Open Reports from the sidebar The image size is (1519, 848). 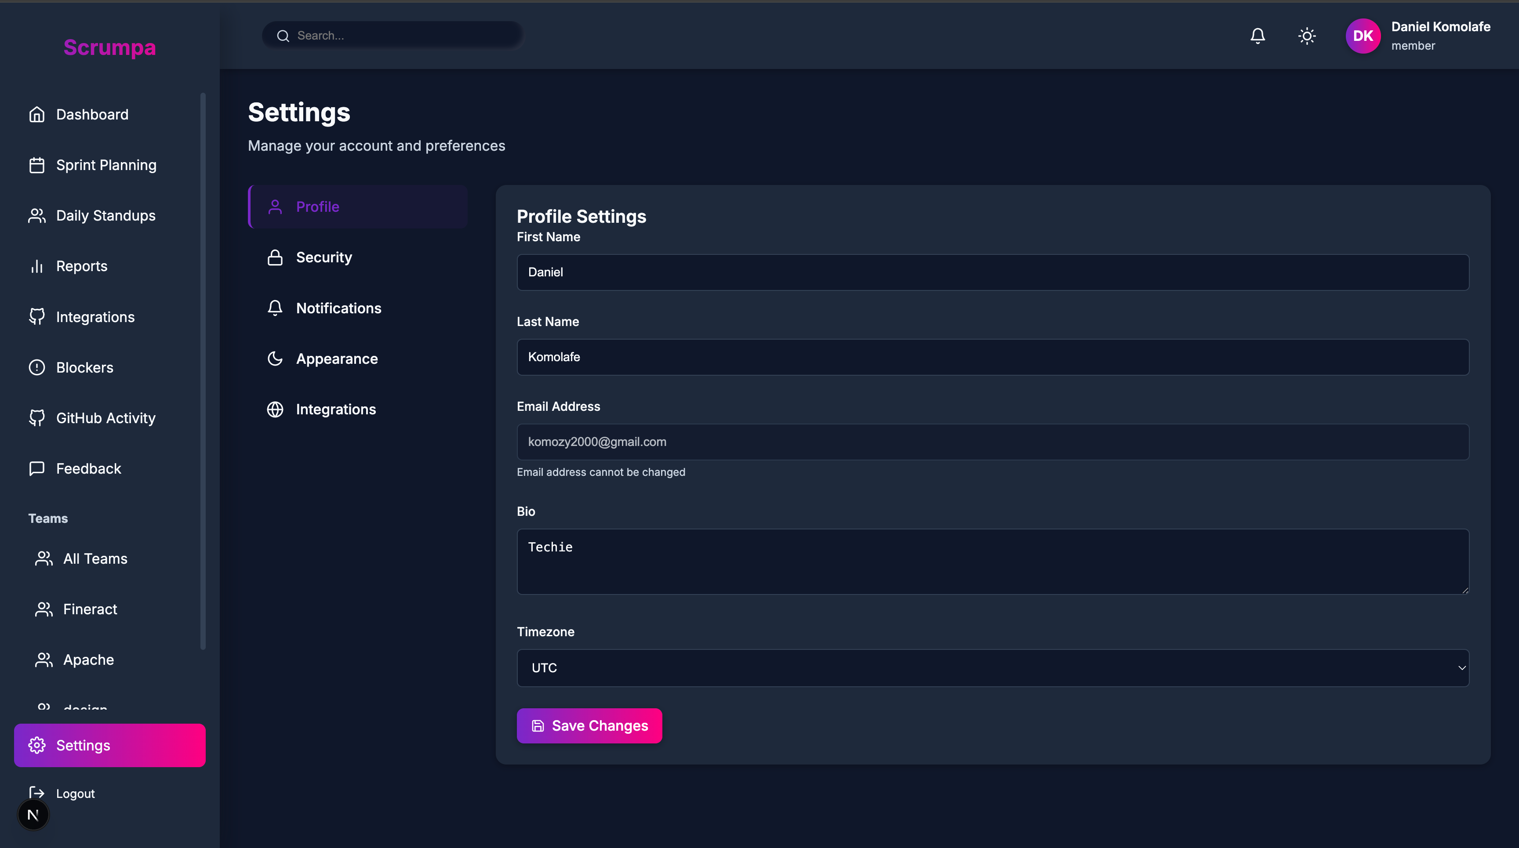click(81, 266)
